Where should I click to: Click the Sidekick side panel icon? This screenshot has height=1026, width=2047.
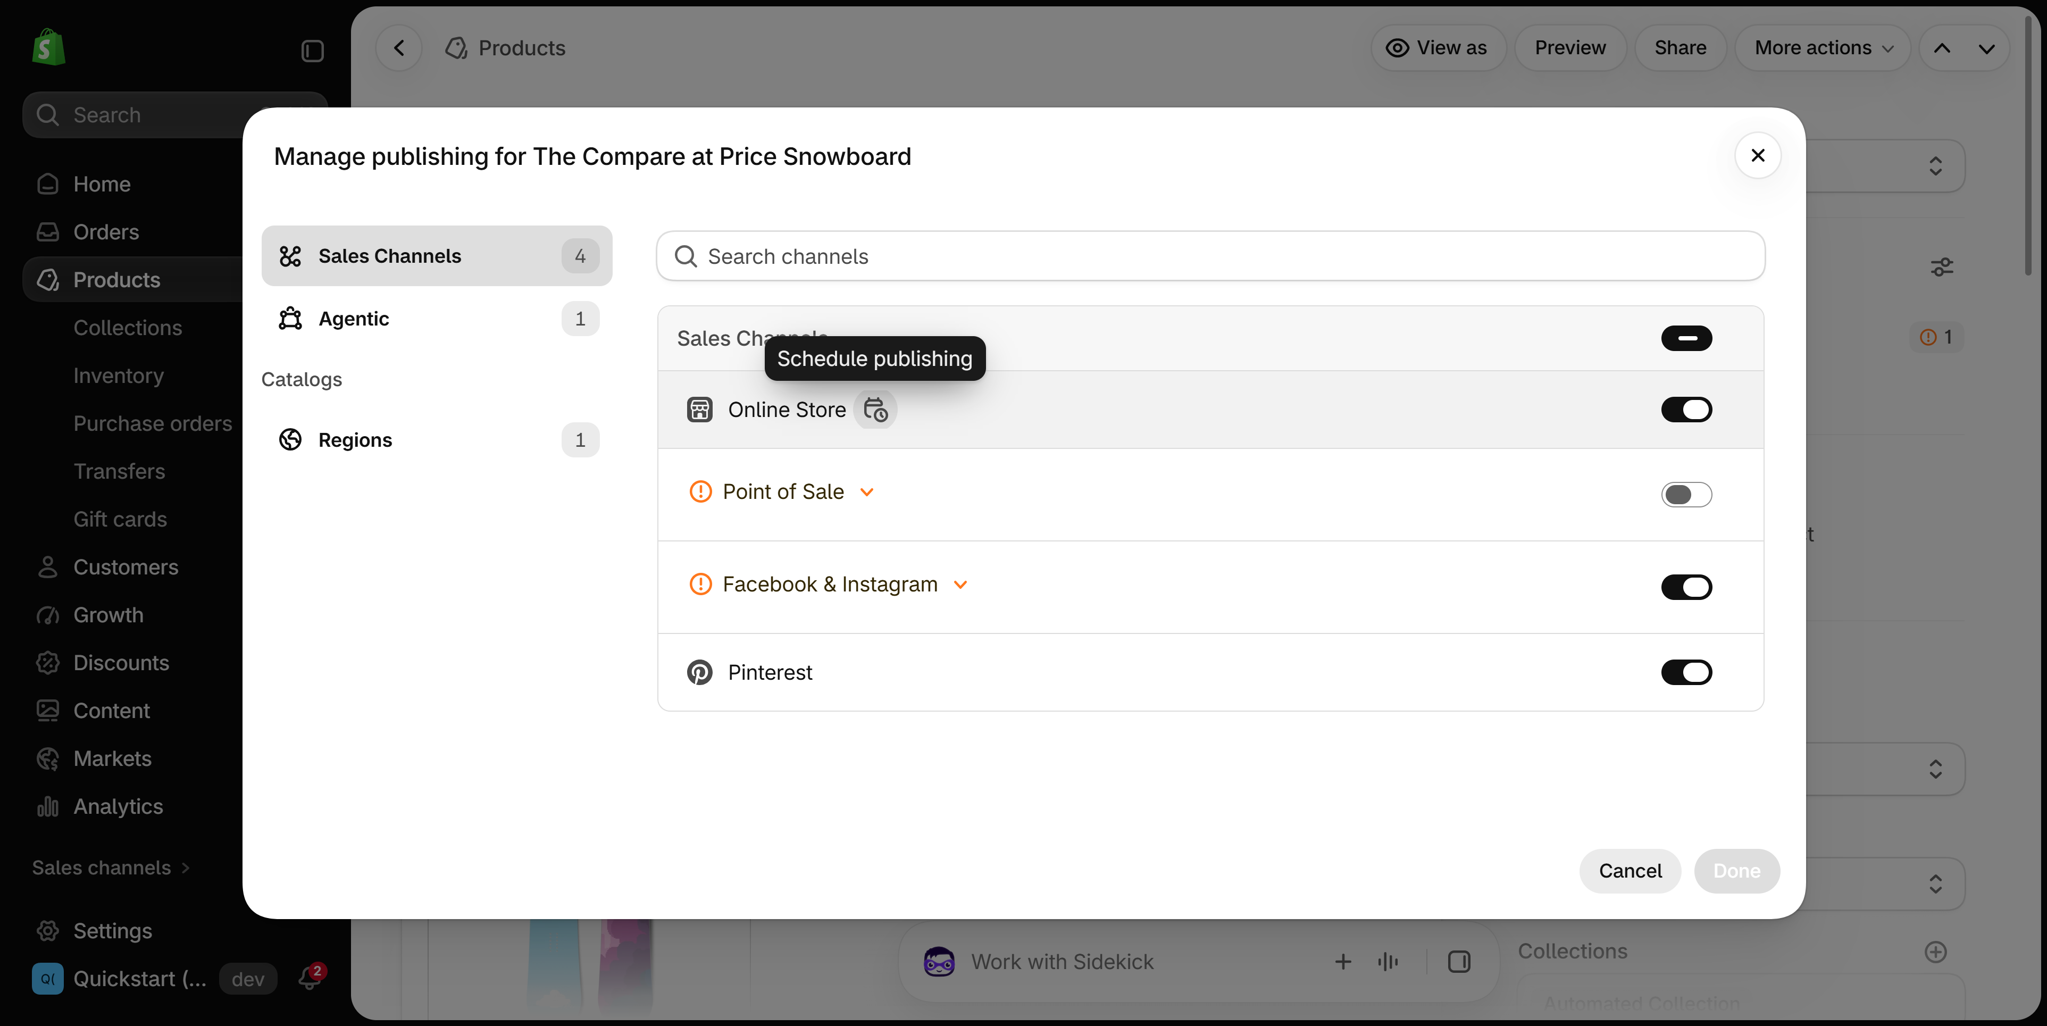point(1459,962)
